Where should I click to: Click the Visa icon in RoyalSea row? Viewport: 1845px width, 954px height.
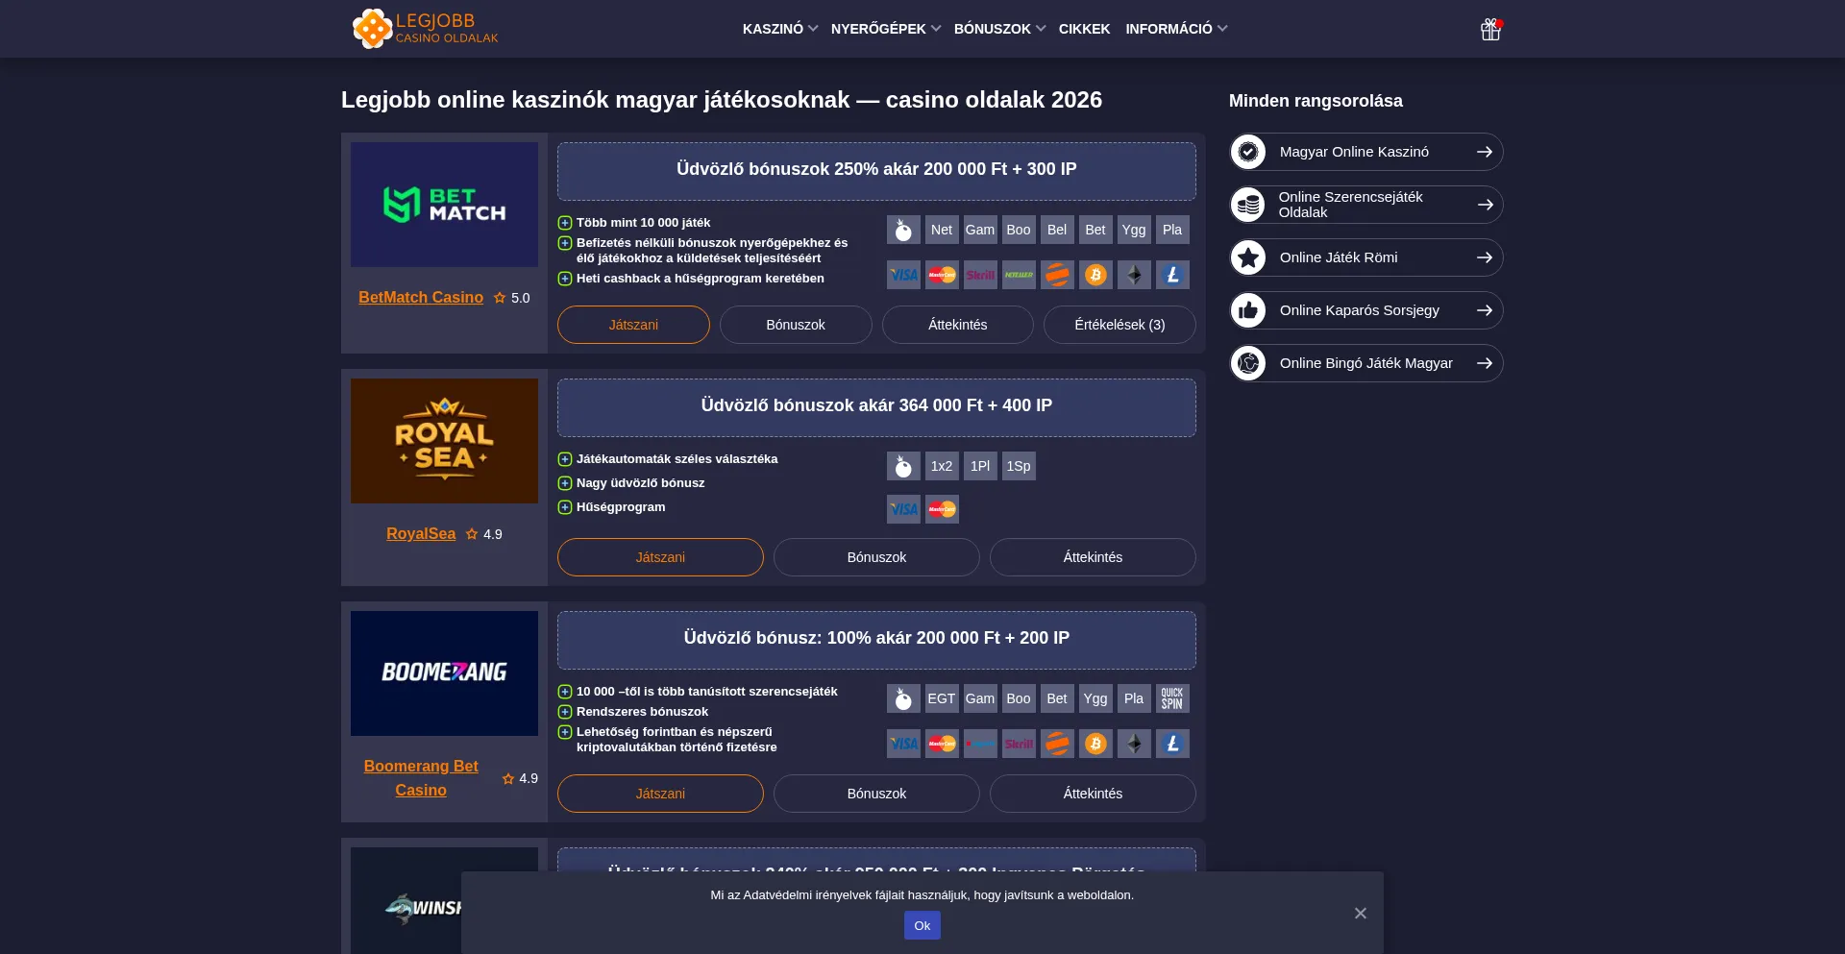(x=903, y=509)
